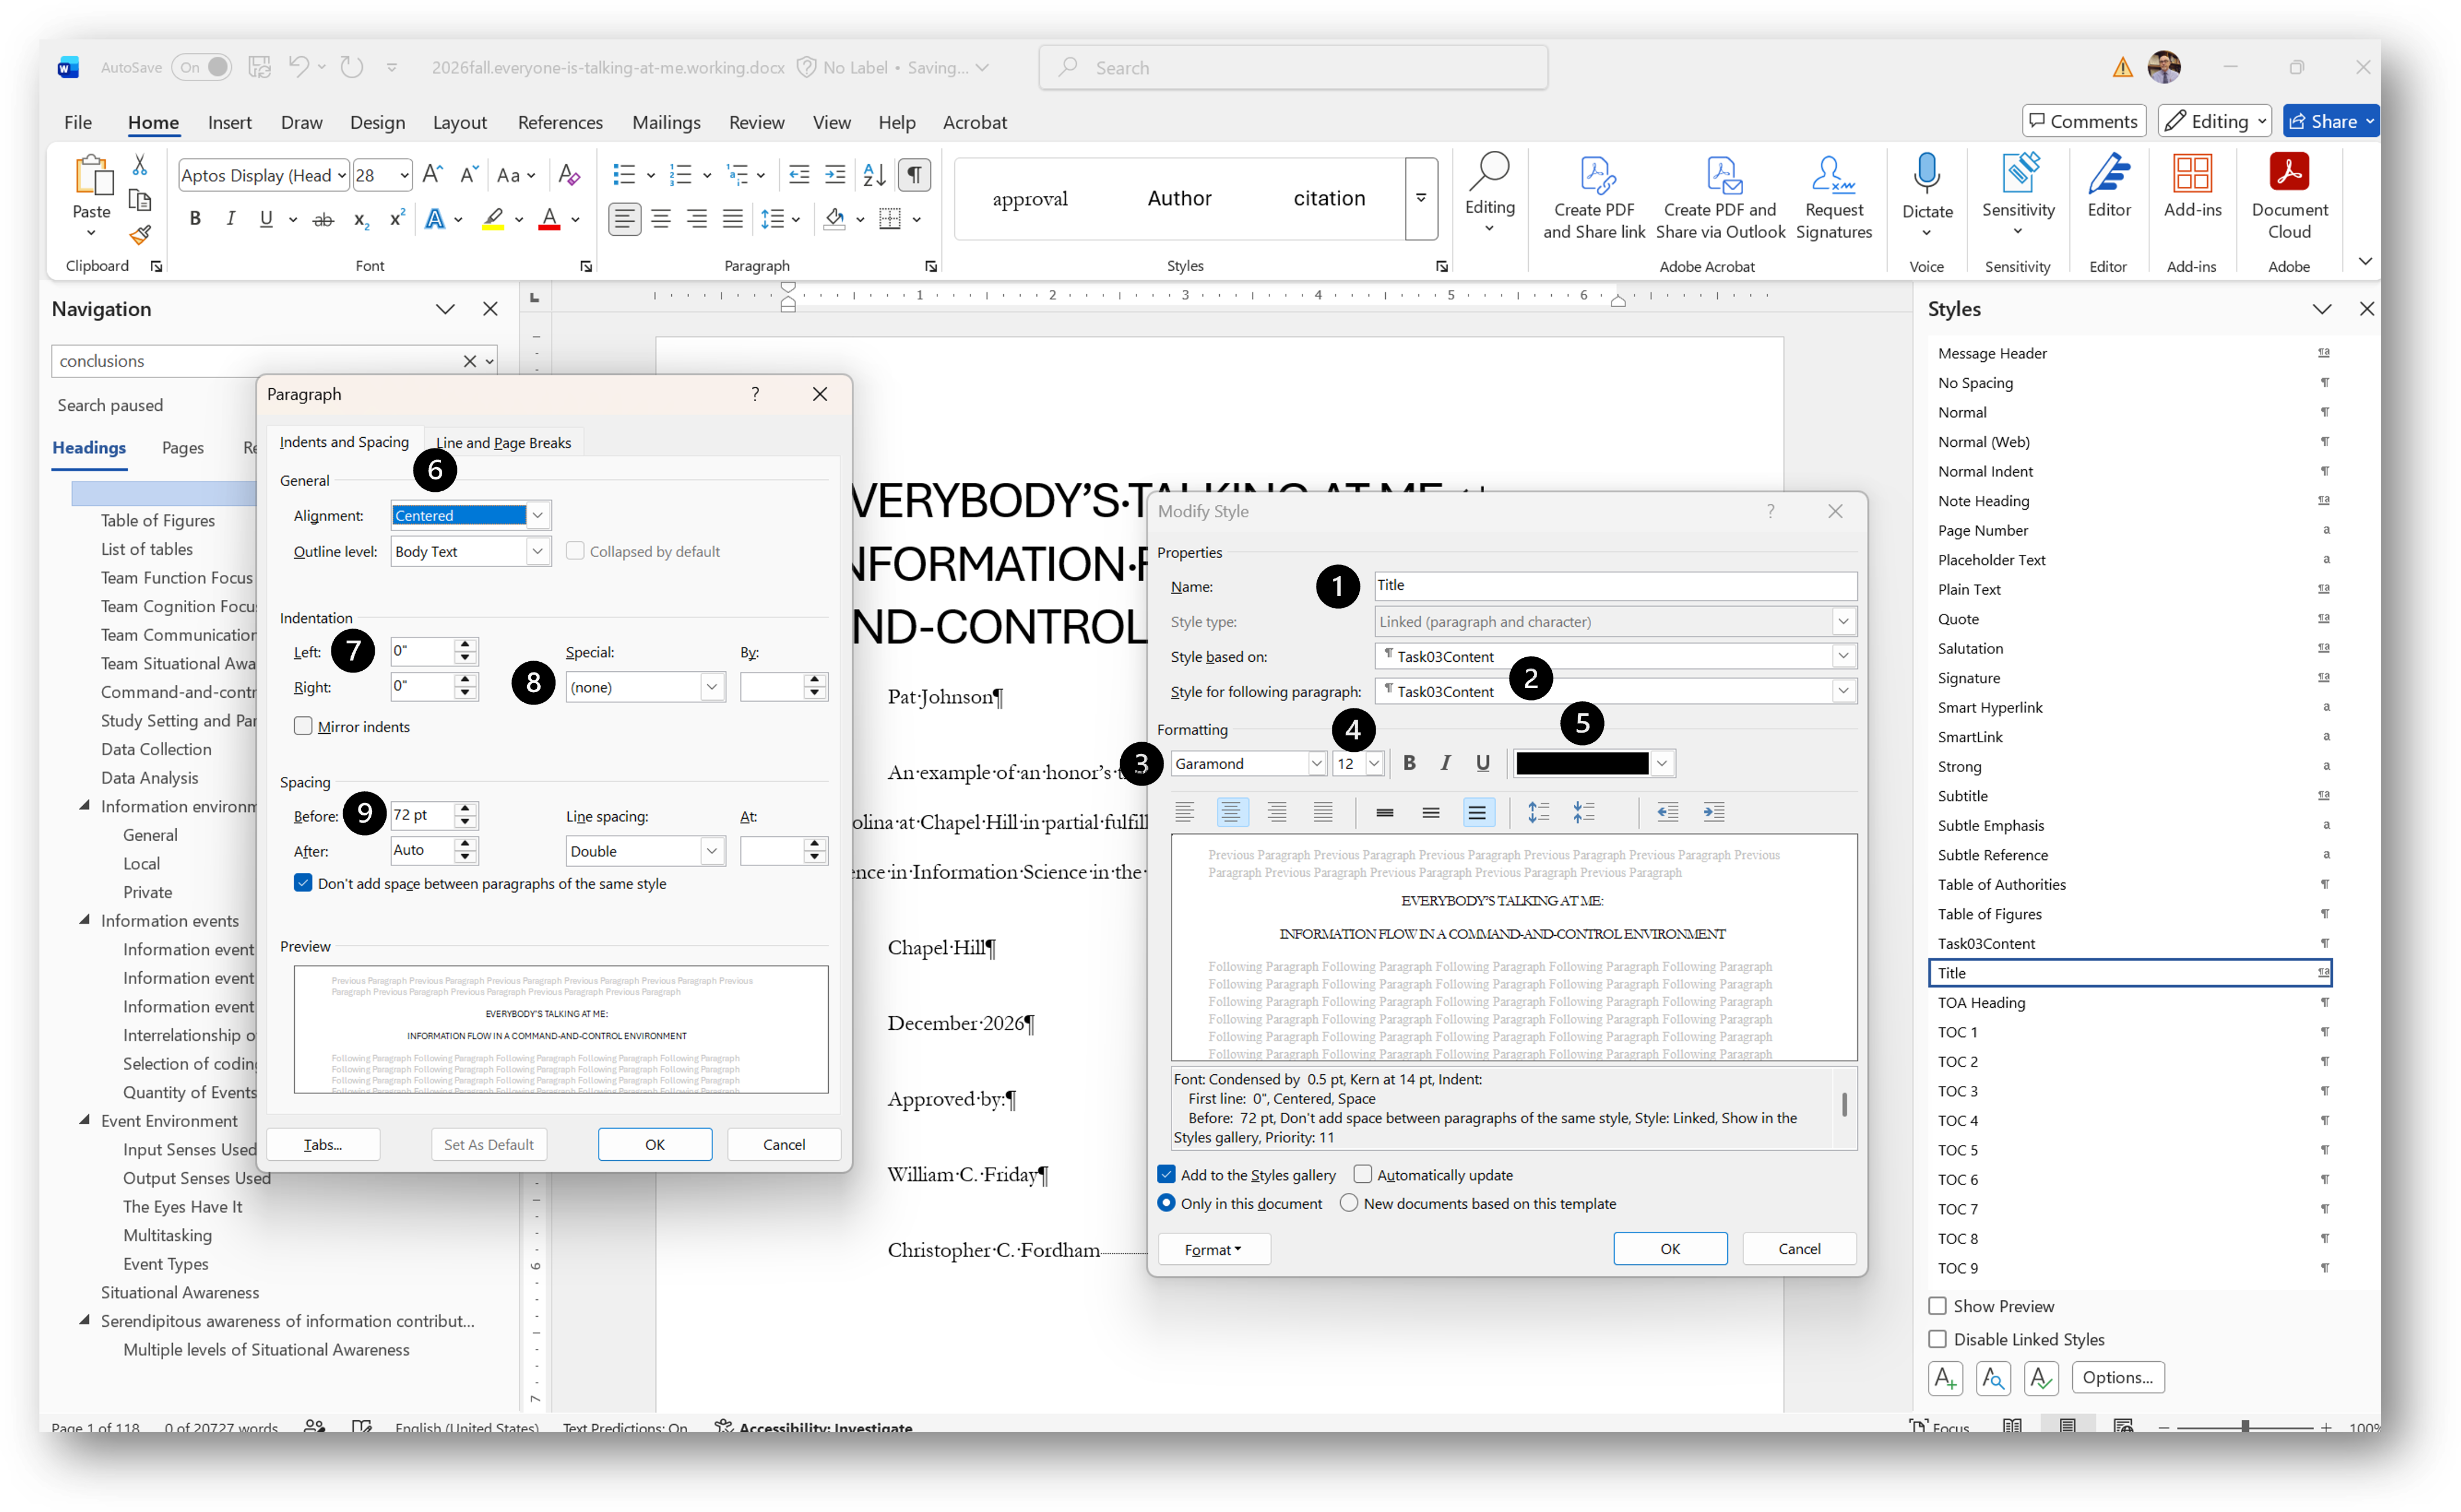The width and height of the screenshot is (2461, 1512).
Task: Check Show Preview in the Styles pane
Action: (1937, 1306)
